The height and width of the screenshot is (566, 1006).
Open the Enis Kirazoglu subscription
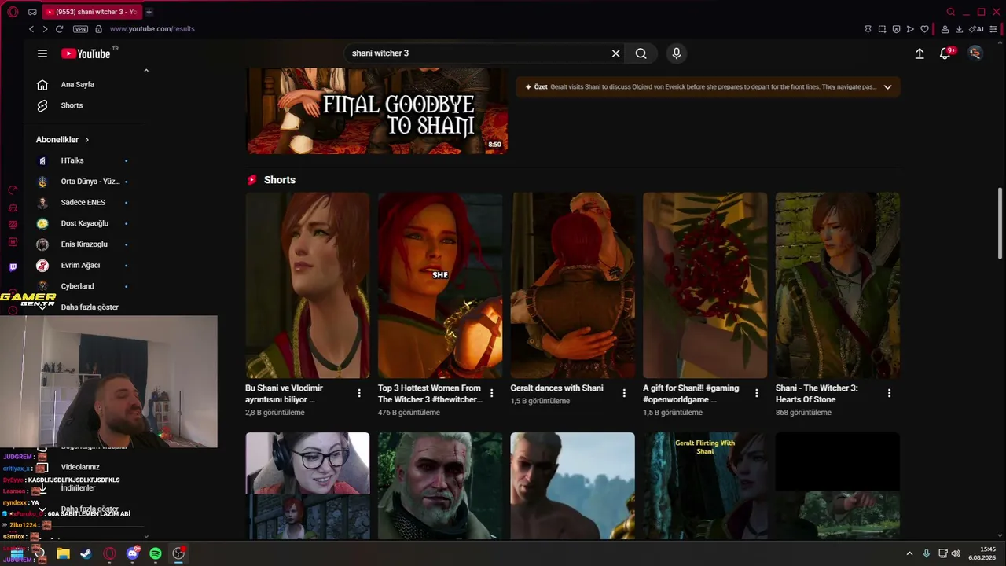[84, 244]
